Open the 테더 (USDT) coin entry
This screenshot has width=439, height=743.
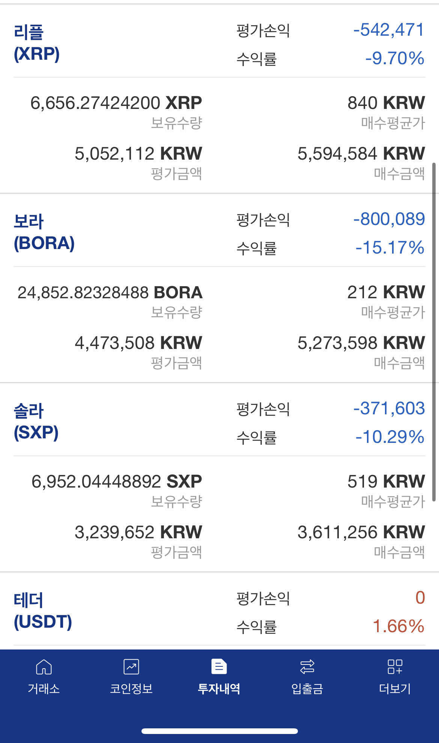tap(43, 611)
